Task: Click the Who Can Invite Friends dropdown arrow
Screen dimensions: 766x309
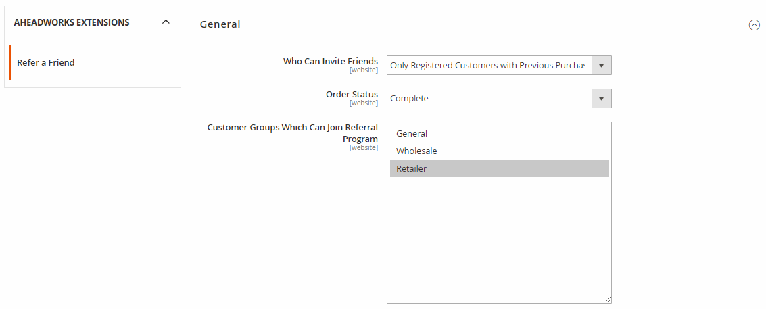Action: (x=601, y=65)
